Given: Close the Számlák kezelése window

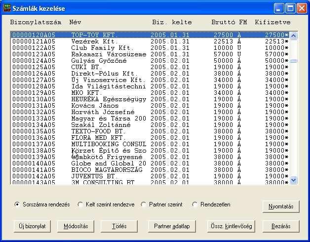Looking at the screenshot, I should pos(302,8).
